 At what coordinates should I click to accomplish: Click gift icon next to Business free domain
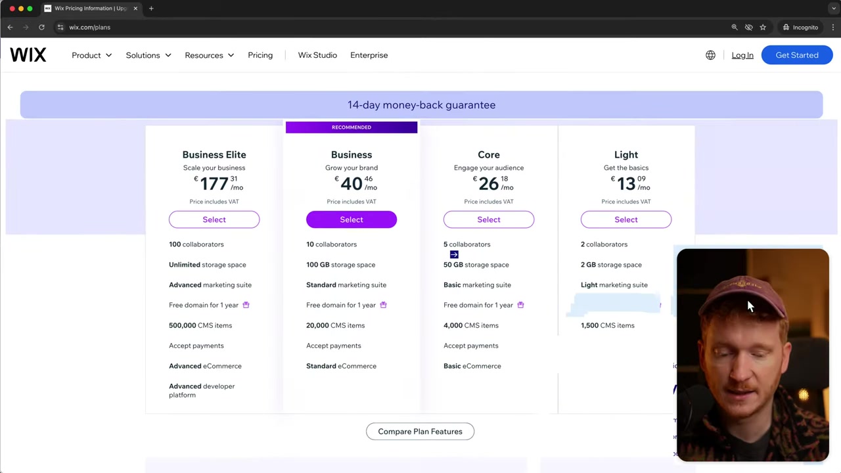pyautogui.click(x=383, y=305)
